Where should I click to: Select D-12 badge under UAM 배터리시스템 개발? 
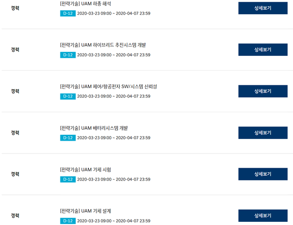point(67,138)
